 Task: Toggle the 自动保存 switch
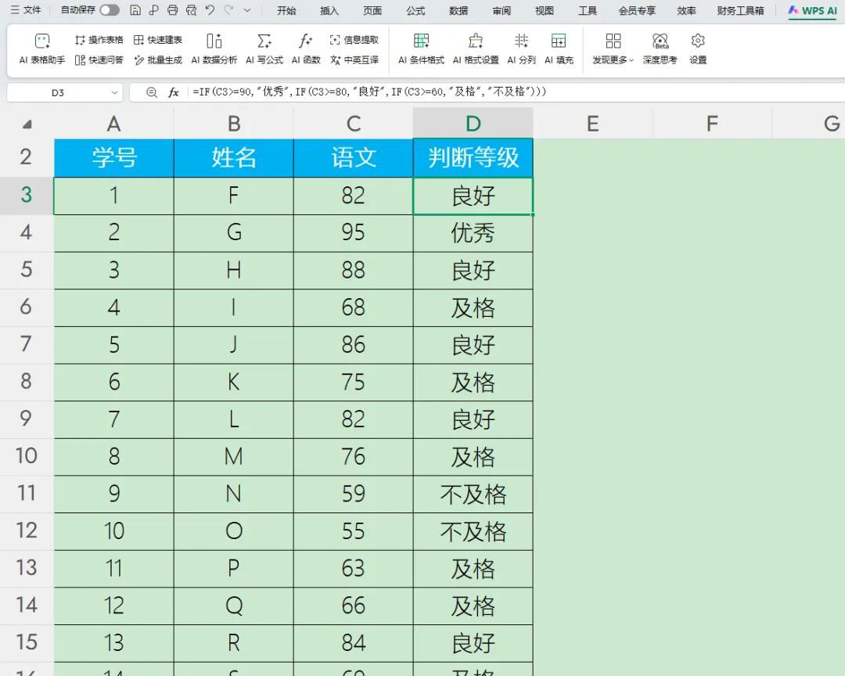[x=110, y=10]
